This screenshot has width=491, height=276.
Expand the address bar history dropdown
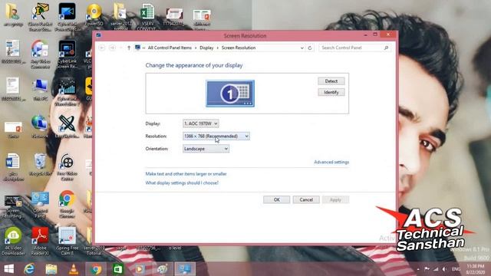302,48
